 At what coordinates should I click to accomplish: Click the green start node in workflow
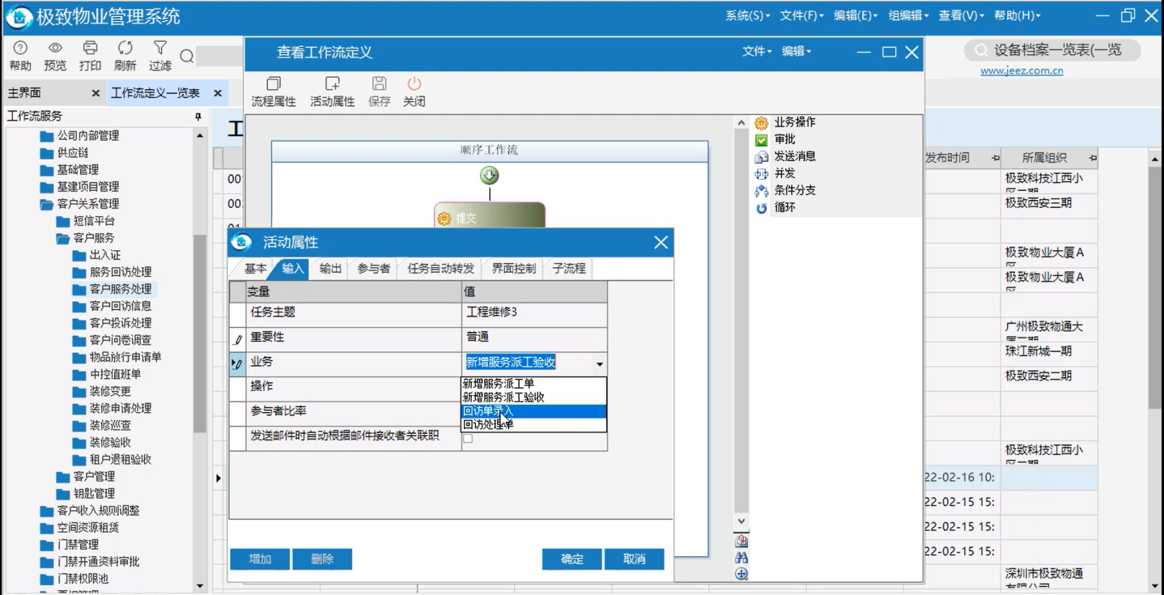489,175
